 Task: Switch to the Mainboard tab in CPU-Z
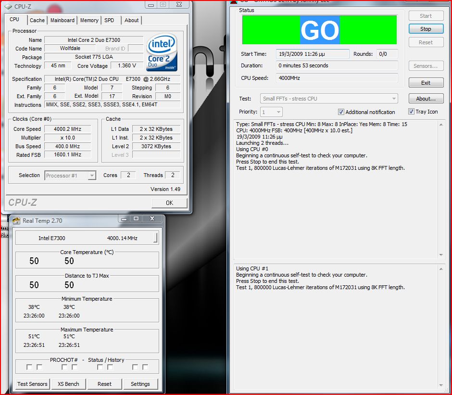(x=63, y=20)
